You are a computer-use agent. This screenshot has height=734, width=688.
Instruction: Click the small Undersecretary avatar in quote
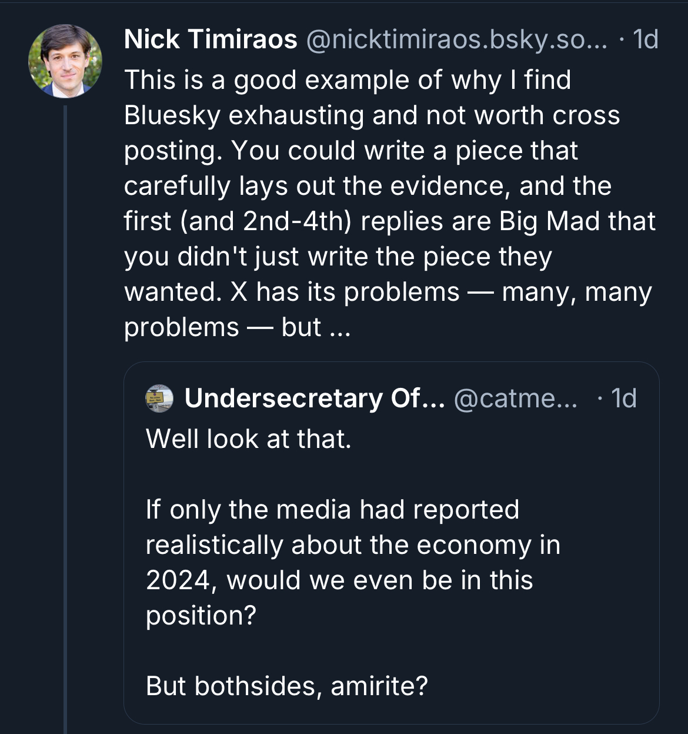[159, 398]
